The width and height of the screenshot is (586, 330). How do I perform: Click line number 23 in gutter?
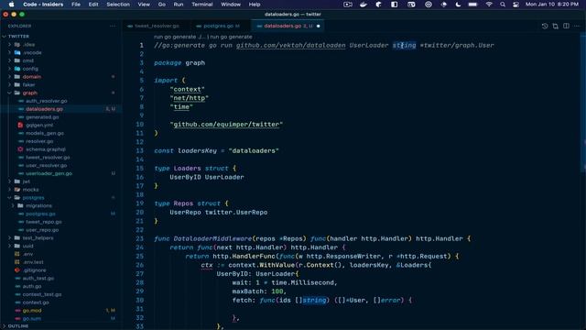pyautogui.click(x=140, y=238)
